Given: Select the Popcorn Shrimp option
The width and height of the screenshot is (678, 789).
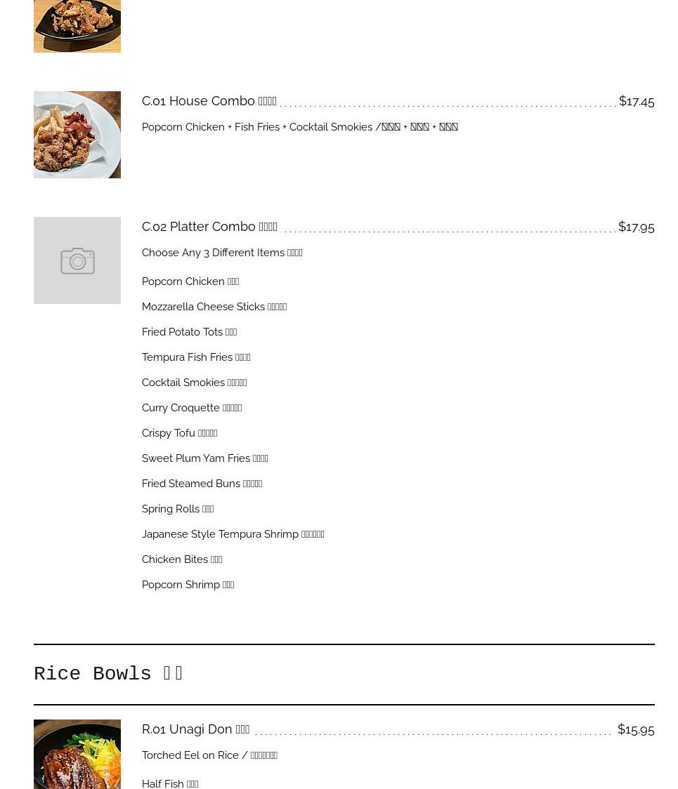Looking at the screenshot, I should (x=188, y=585).
